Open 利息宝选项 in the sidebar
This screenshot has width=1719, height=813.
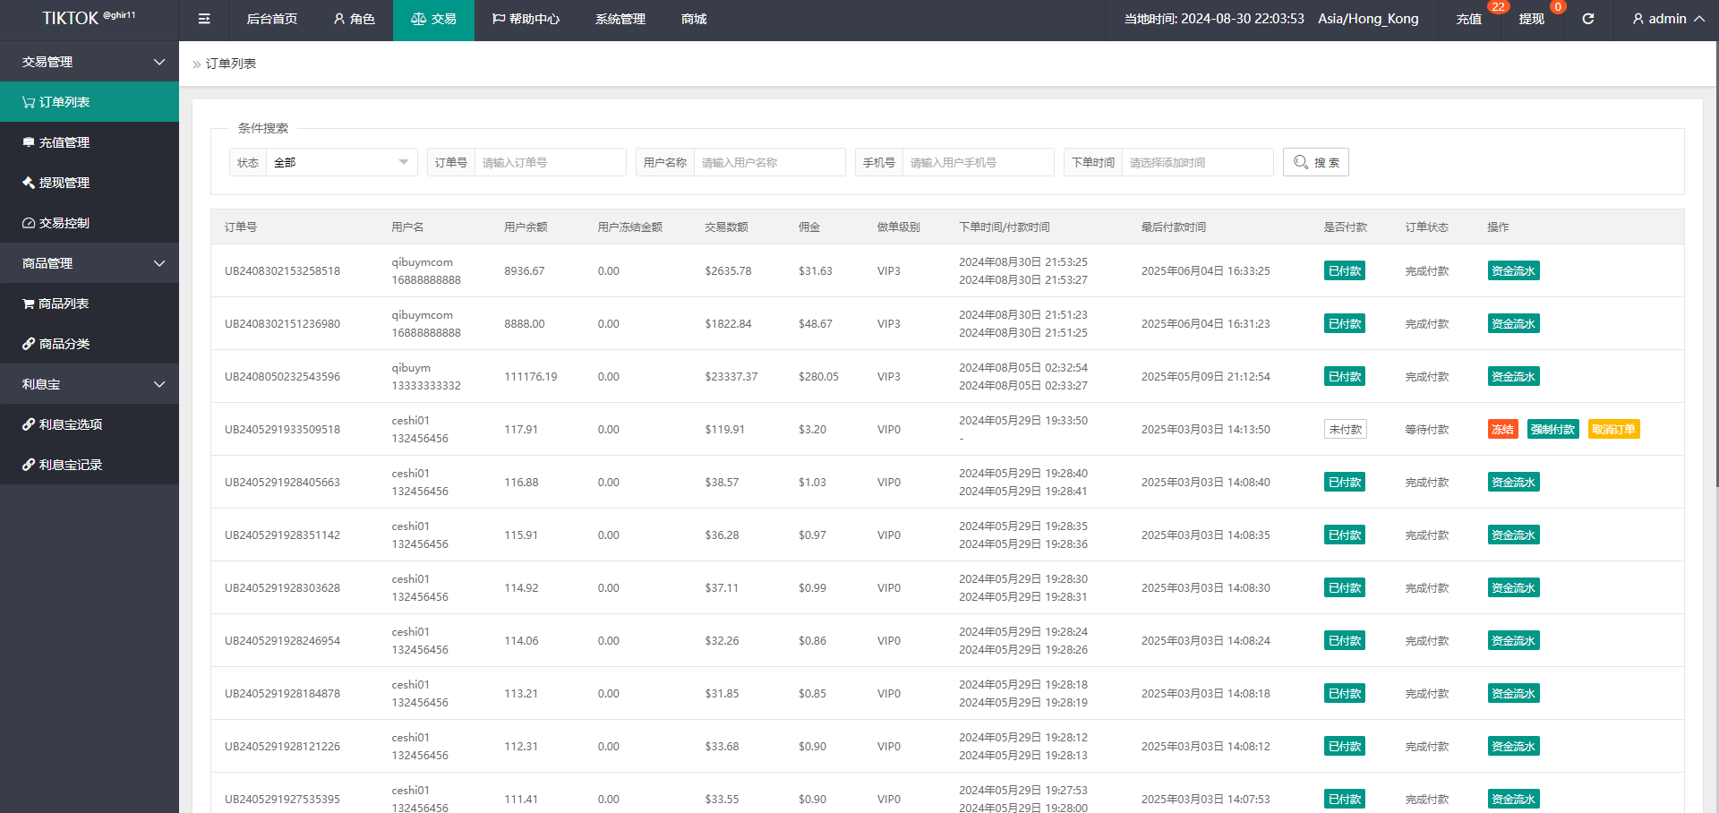click(70, 424)
